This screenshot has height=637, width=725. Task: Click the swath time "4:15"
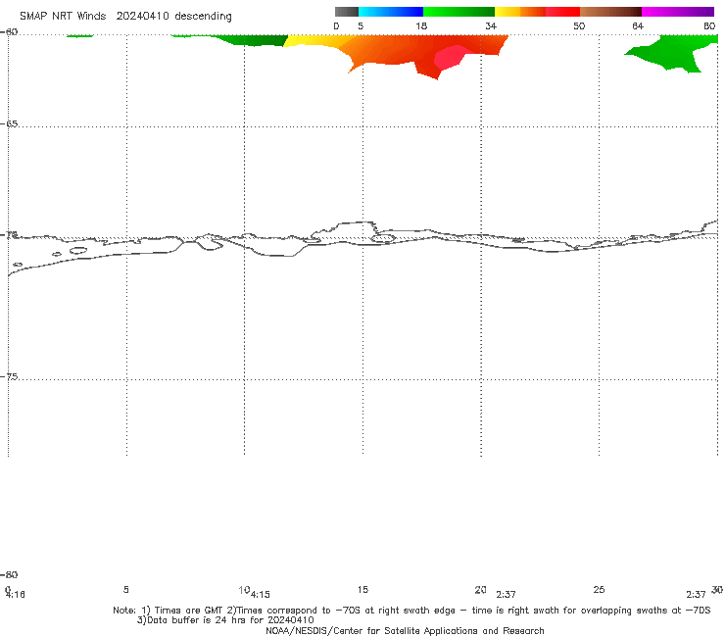261,595
